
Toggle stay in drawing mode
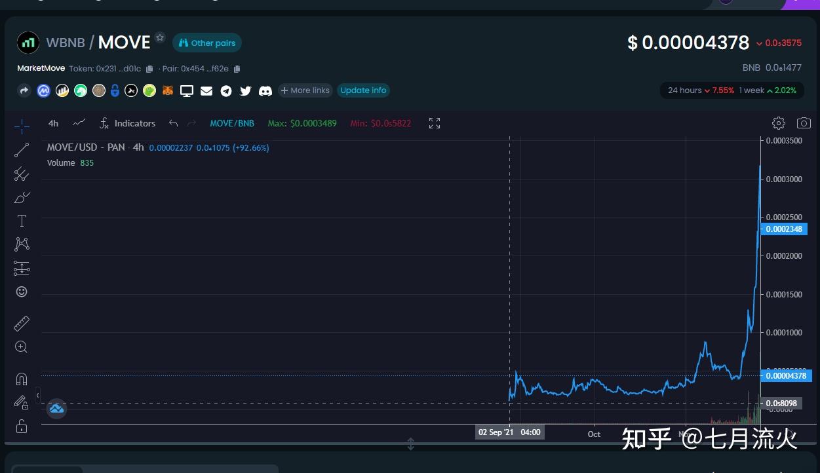coord(22,402)
